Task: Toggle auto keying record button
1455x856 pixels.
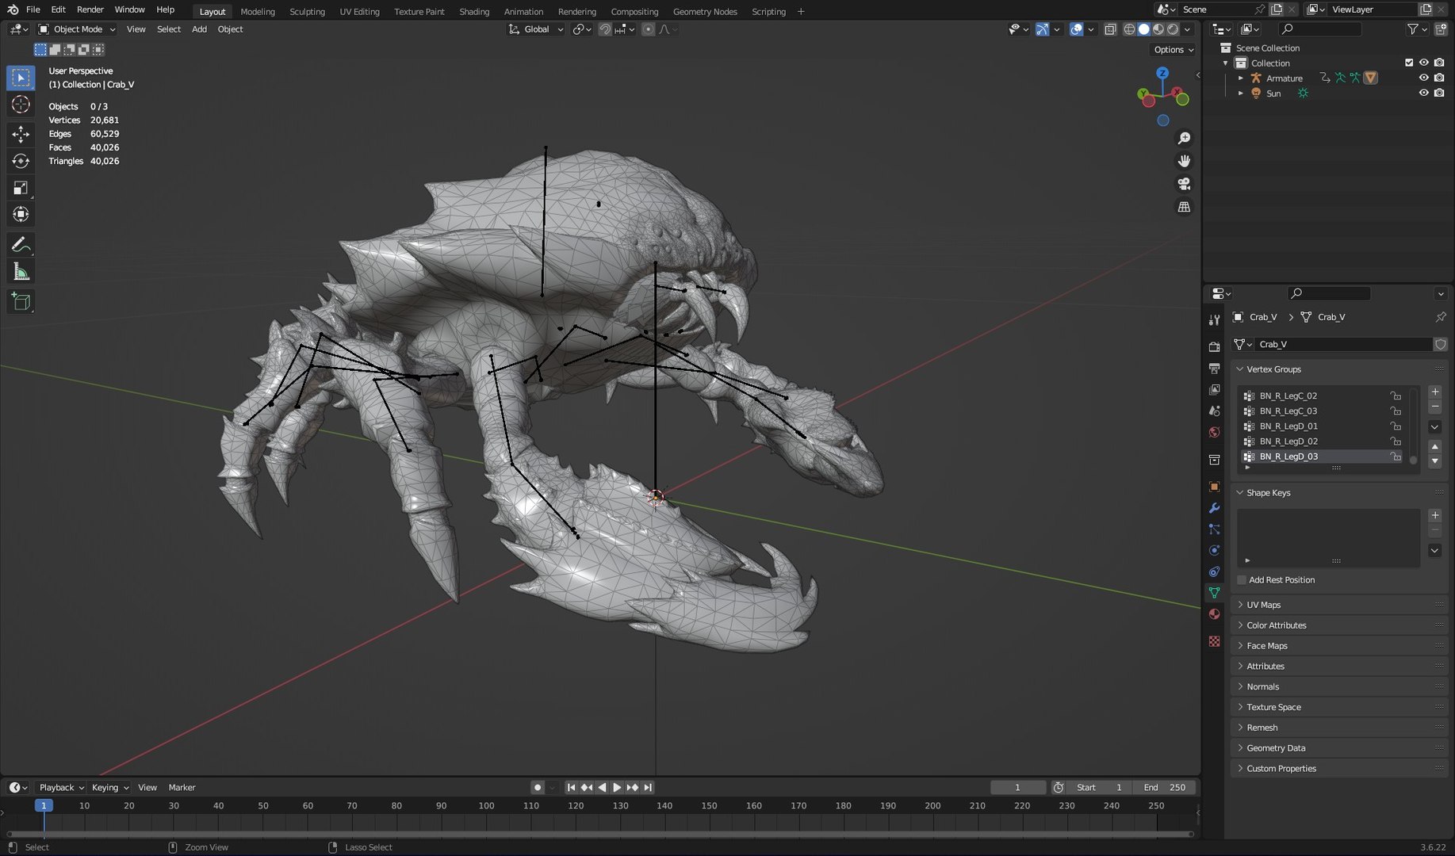Action: [x=538, y=787]
